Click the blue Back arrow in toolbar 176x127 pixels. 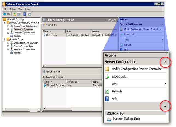click(x=5, y=14)
